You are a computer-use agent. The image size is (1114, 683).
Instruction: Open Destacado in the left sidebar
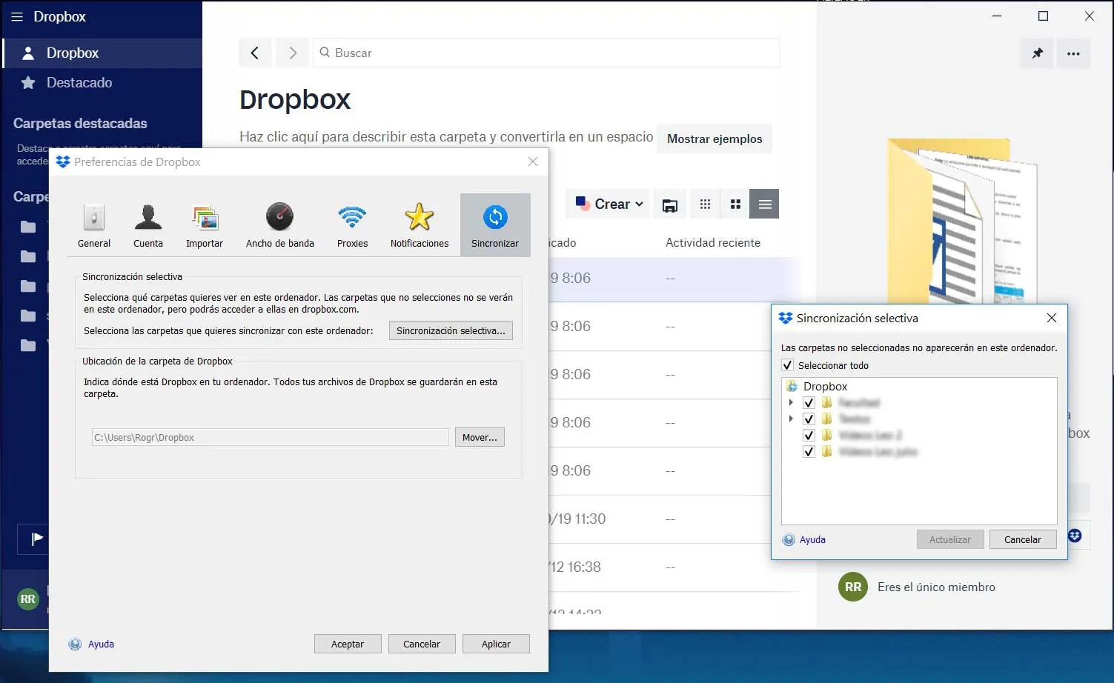point(103,82)
